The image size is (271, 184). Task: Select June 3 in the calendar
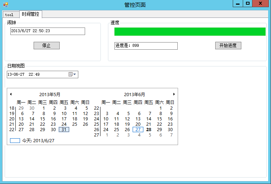(107, 114)
